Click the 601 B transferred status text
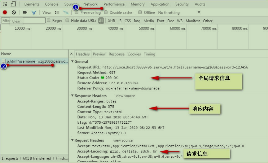This screenshot has width=268, height=163. (x=37, y=158)
